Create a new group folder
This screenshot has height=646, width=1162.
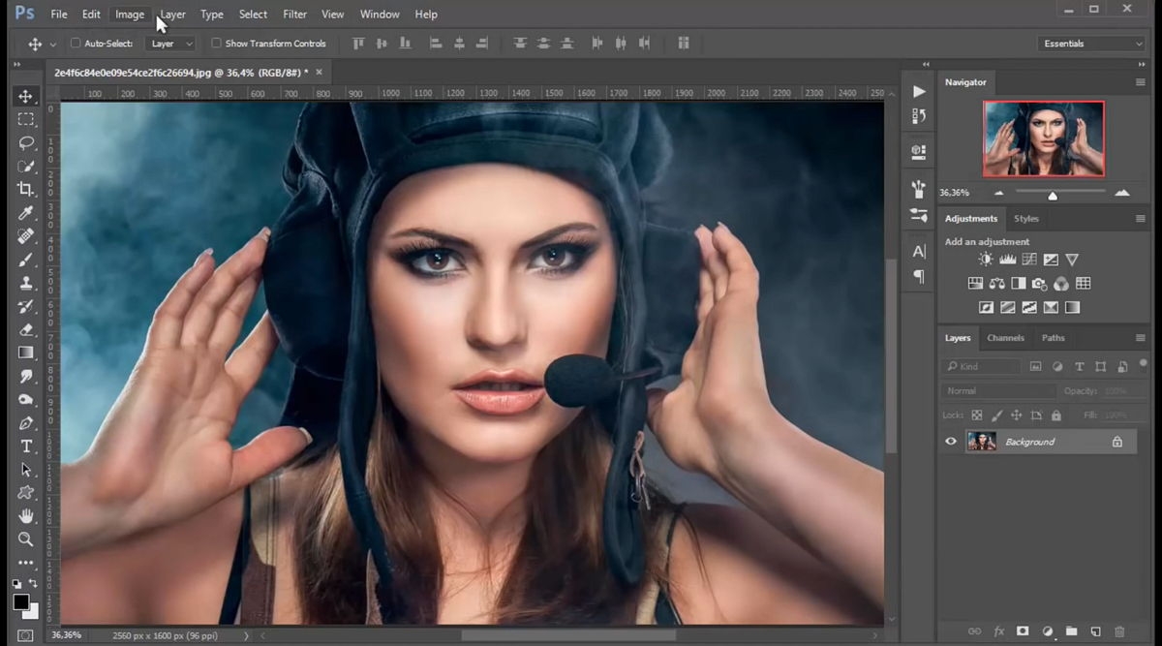click(x=1071, y=631)
